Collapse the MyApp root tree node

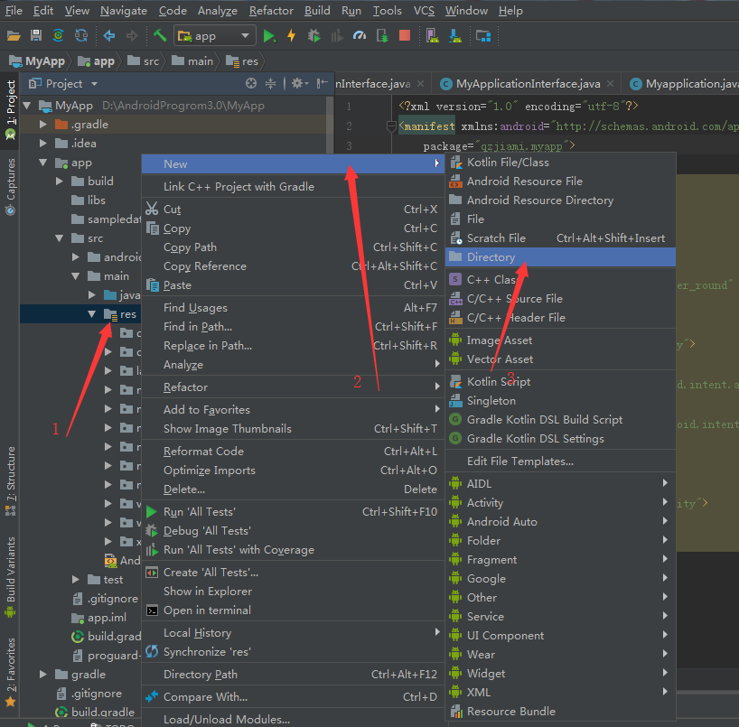coord(27,106)
